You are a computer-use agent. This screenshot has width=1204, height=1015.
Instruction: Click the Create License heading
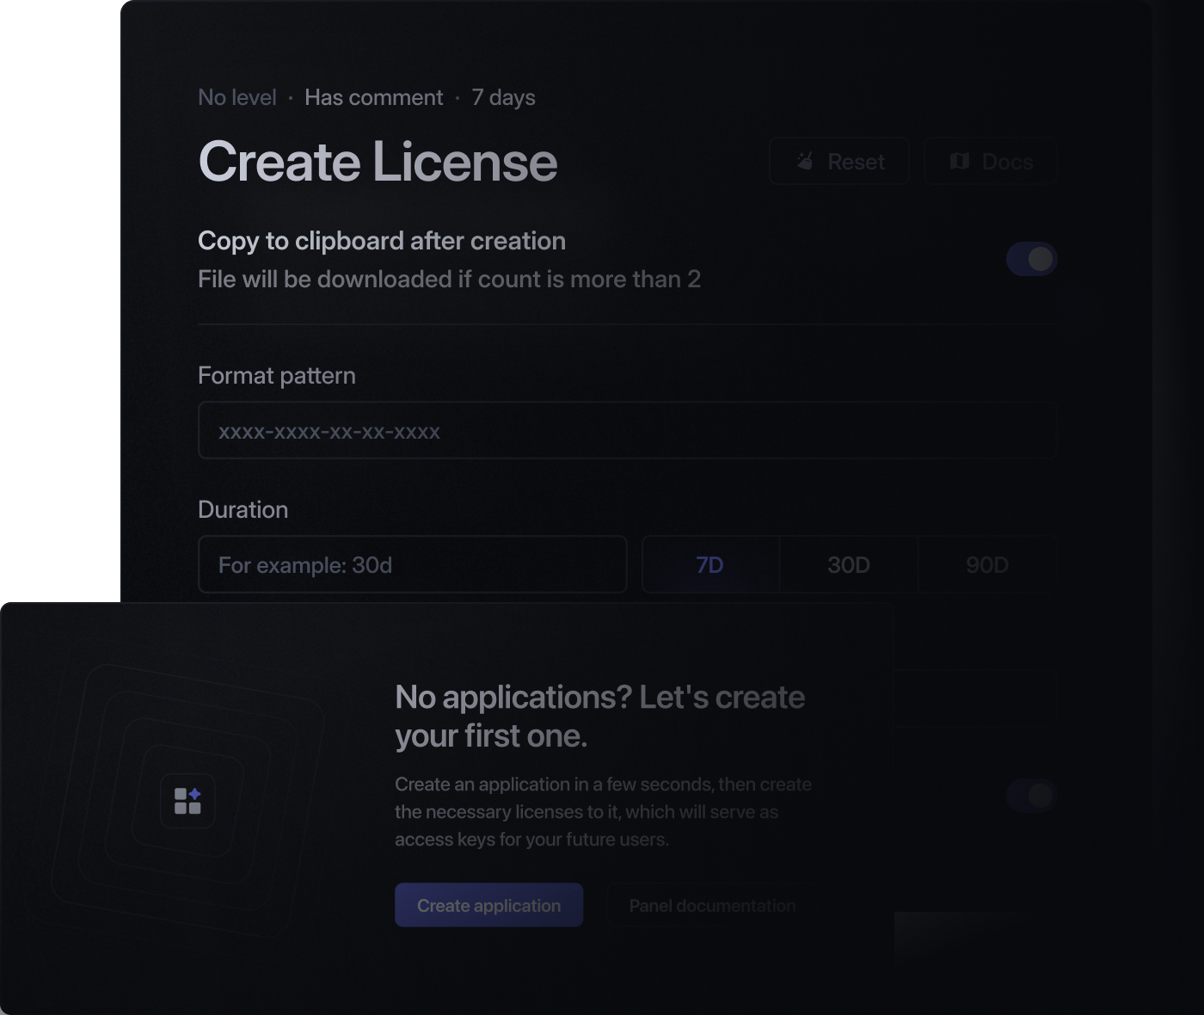pyautogui.click(x=378, y=162)
